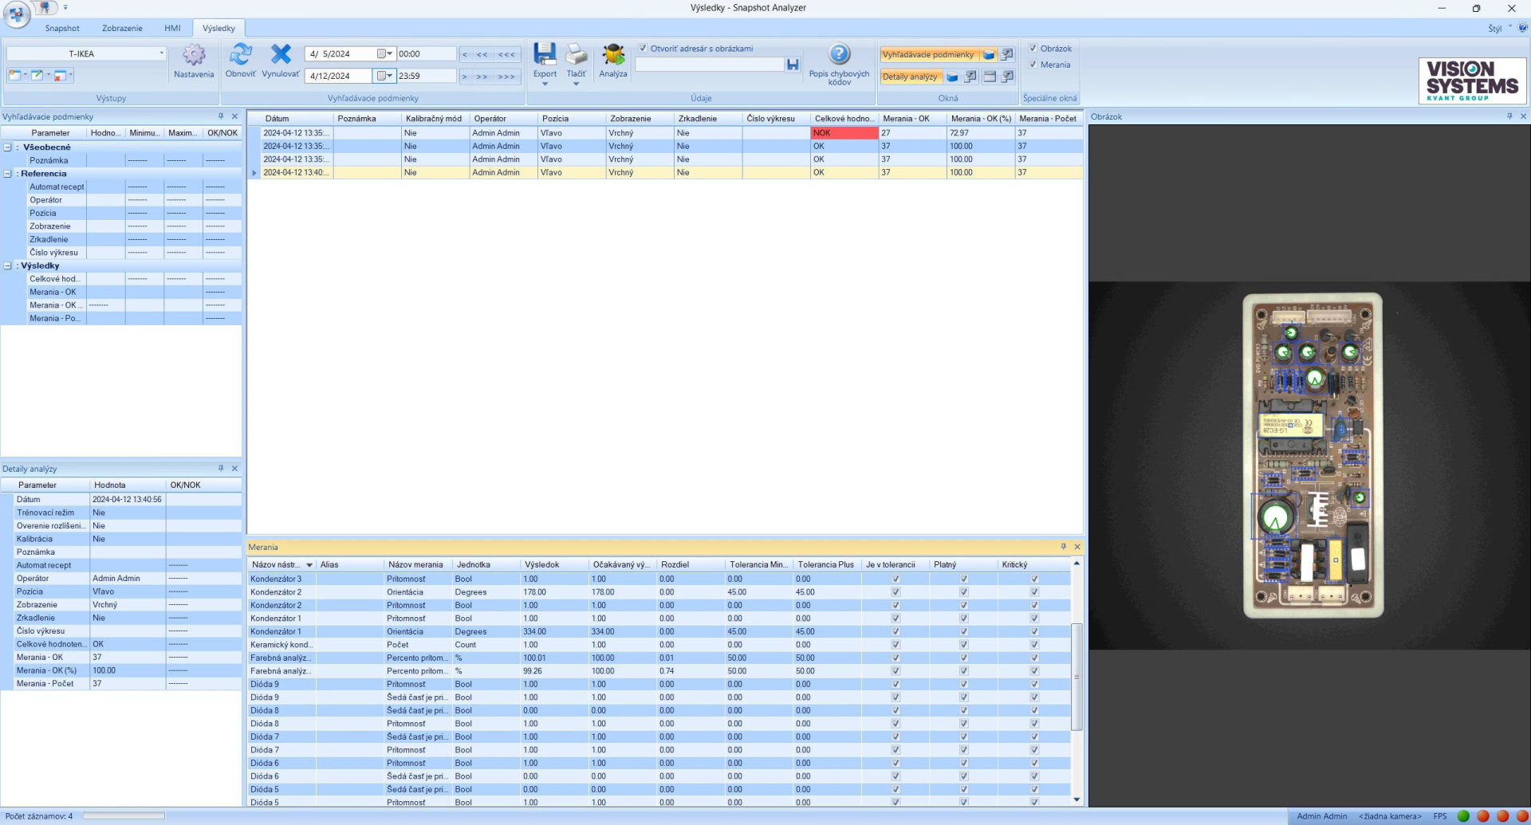Open the T-IKEA output dropdown

[x=161, y=53]
